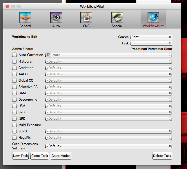Open the CMS color management icon

click(x=86, y=18)
